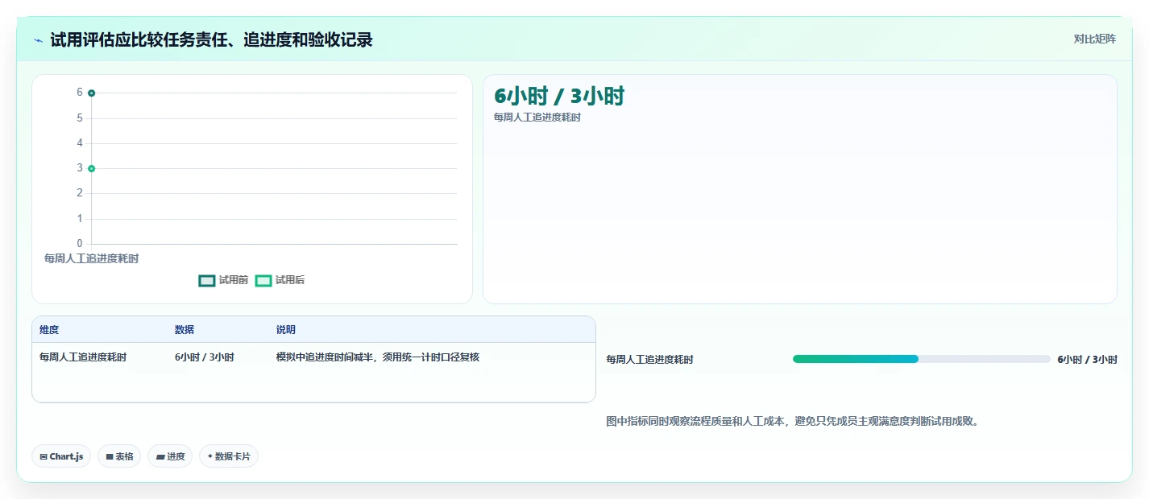The image size is (1149, 499).
Task: Click the 进度 chip icon
Action: pyautogui.click(x=160, y=456)
